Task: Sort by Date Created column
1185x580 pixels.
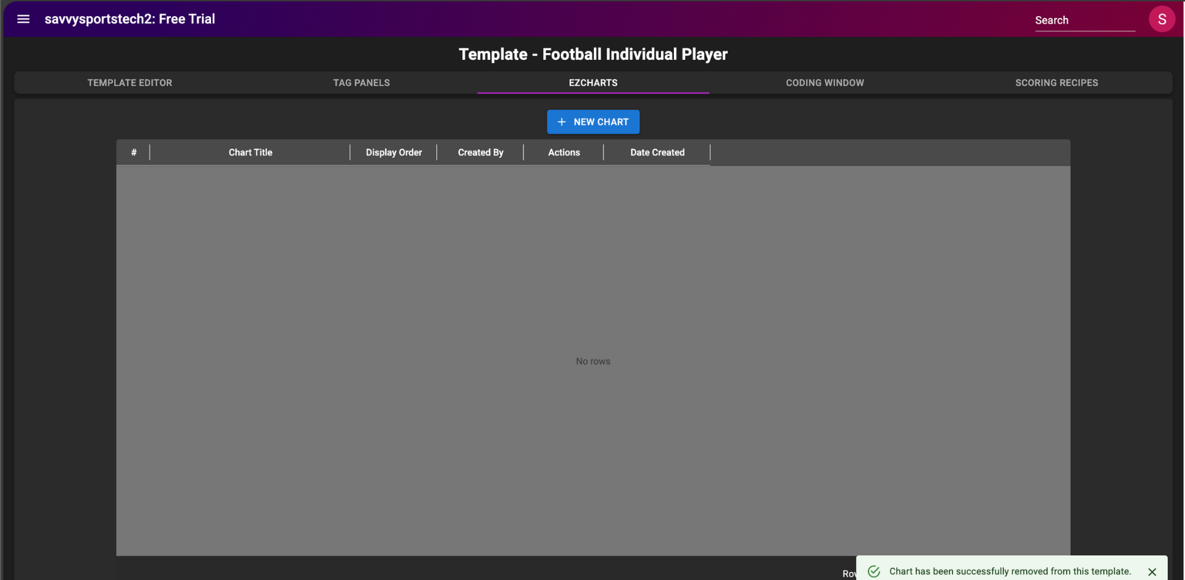Action: 657,152
